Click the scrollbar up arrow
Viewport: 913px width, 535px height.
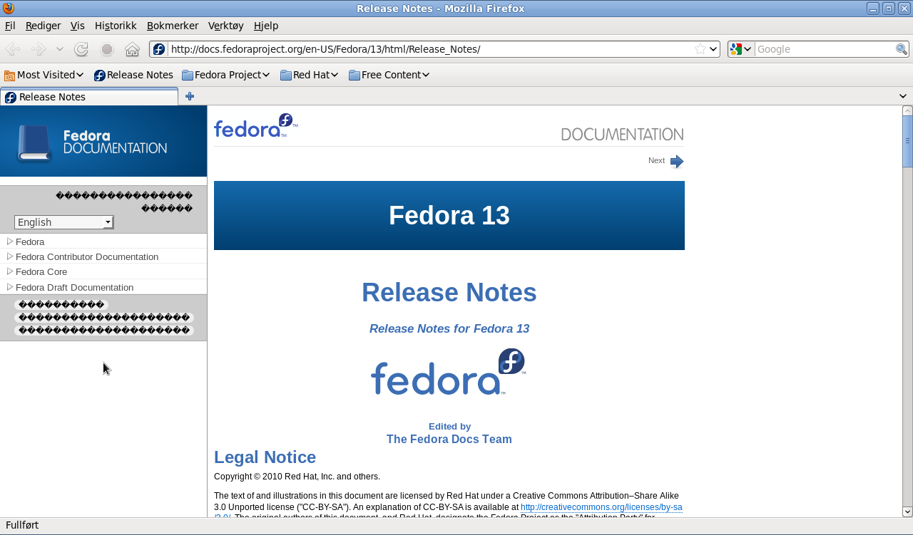click(x=907, y=110)
